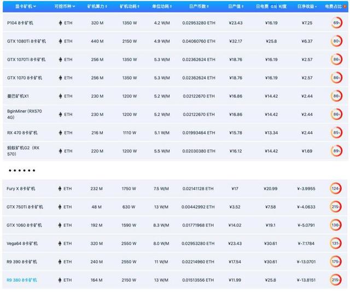Screen dimensions: 350x292
Task: Click the 69% ring in P104 row
Action: [336, 23]
